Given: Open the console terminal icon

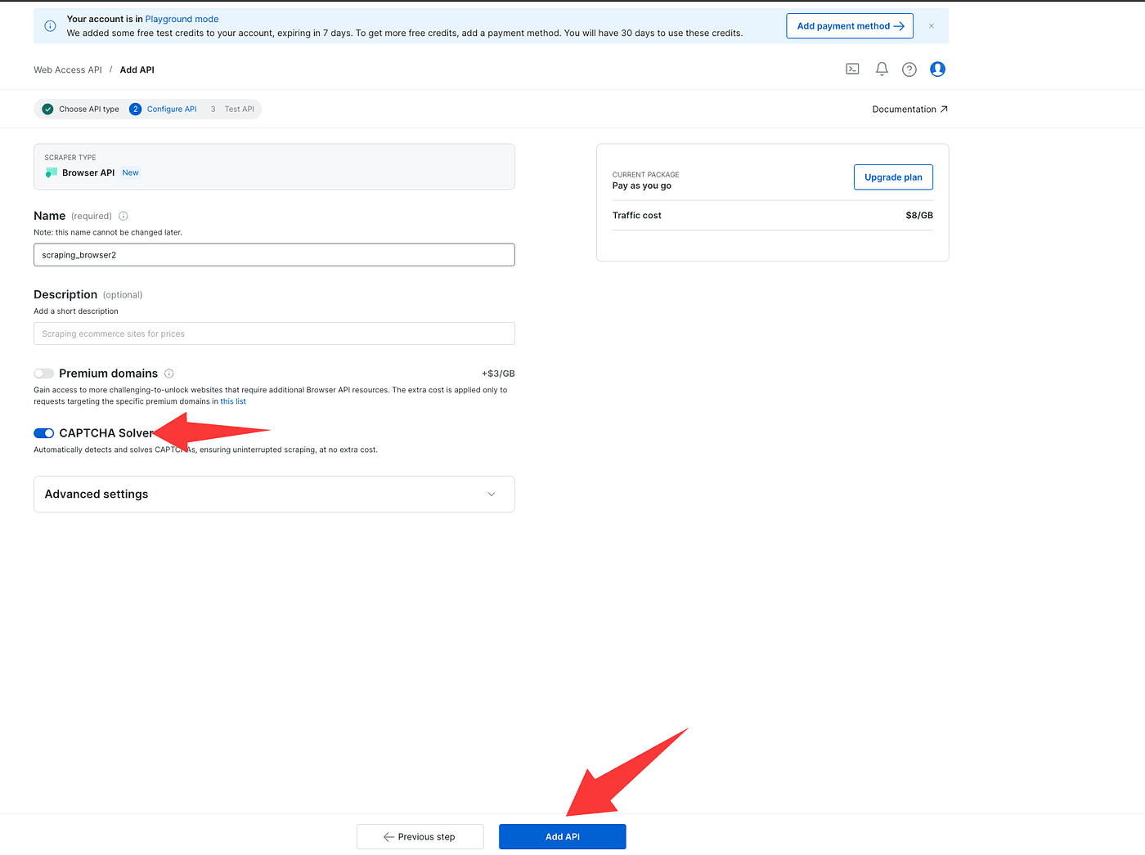Looking at the screenshot, I should pyautogui.click(x=852, y=69).
